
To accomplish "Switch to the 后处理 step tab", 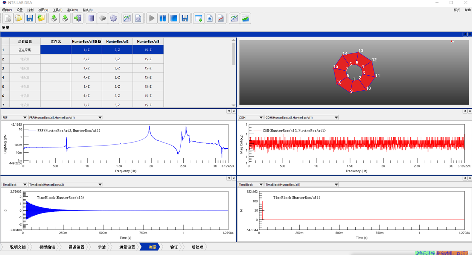I will point(197,247).
